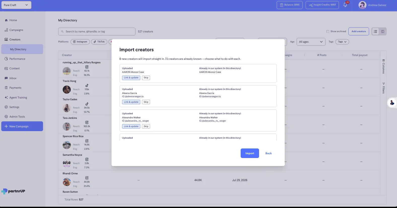Open Rhandi Orme avatar thumbnail
Viewport: 397px width, 208px height.
click(x=67, y=182)
